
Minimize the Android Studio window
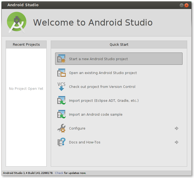point(181,5)
